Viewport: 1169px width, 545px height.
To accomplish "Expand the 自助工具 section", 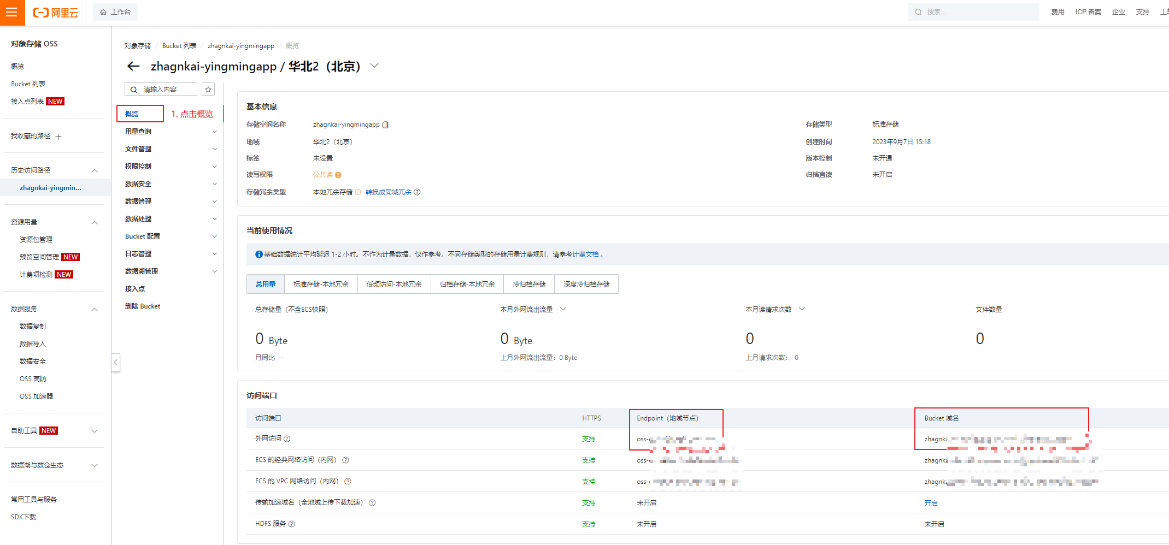I will coord(95,431).
